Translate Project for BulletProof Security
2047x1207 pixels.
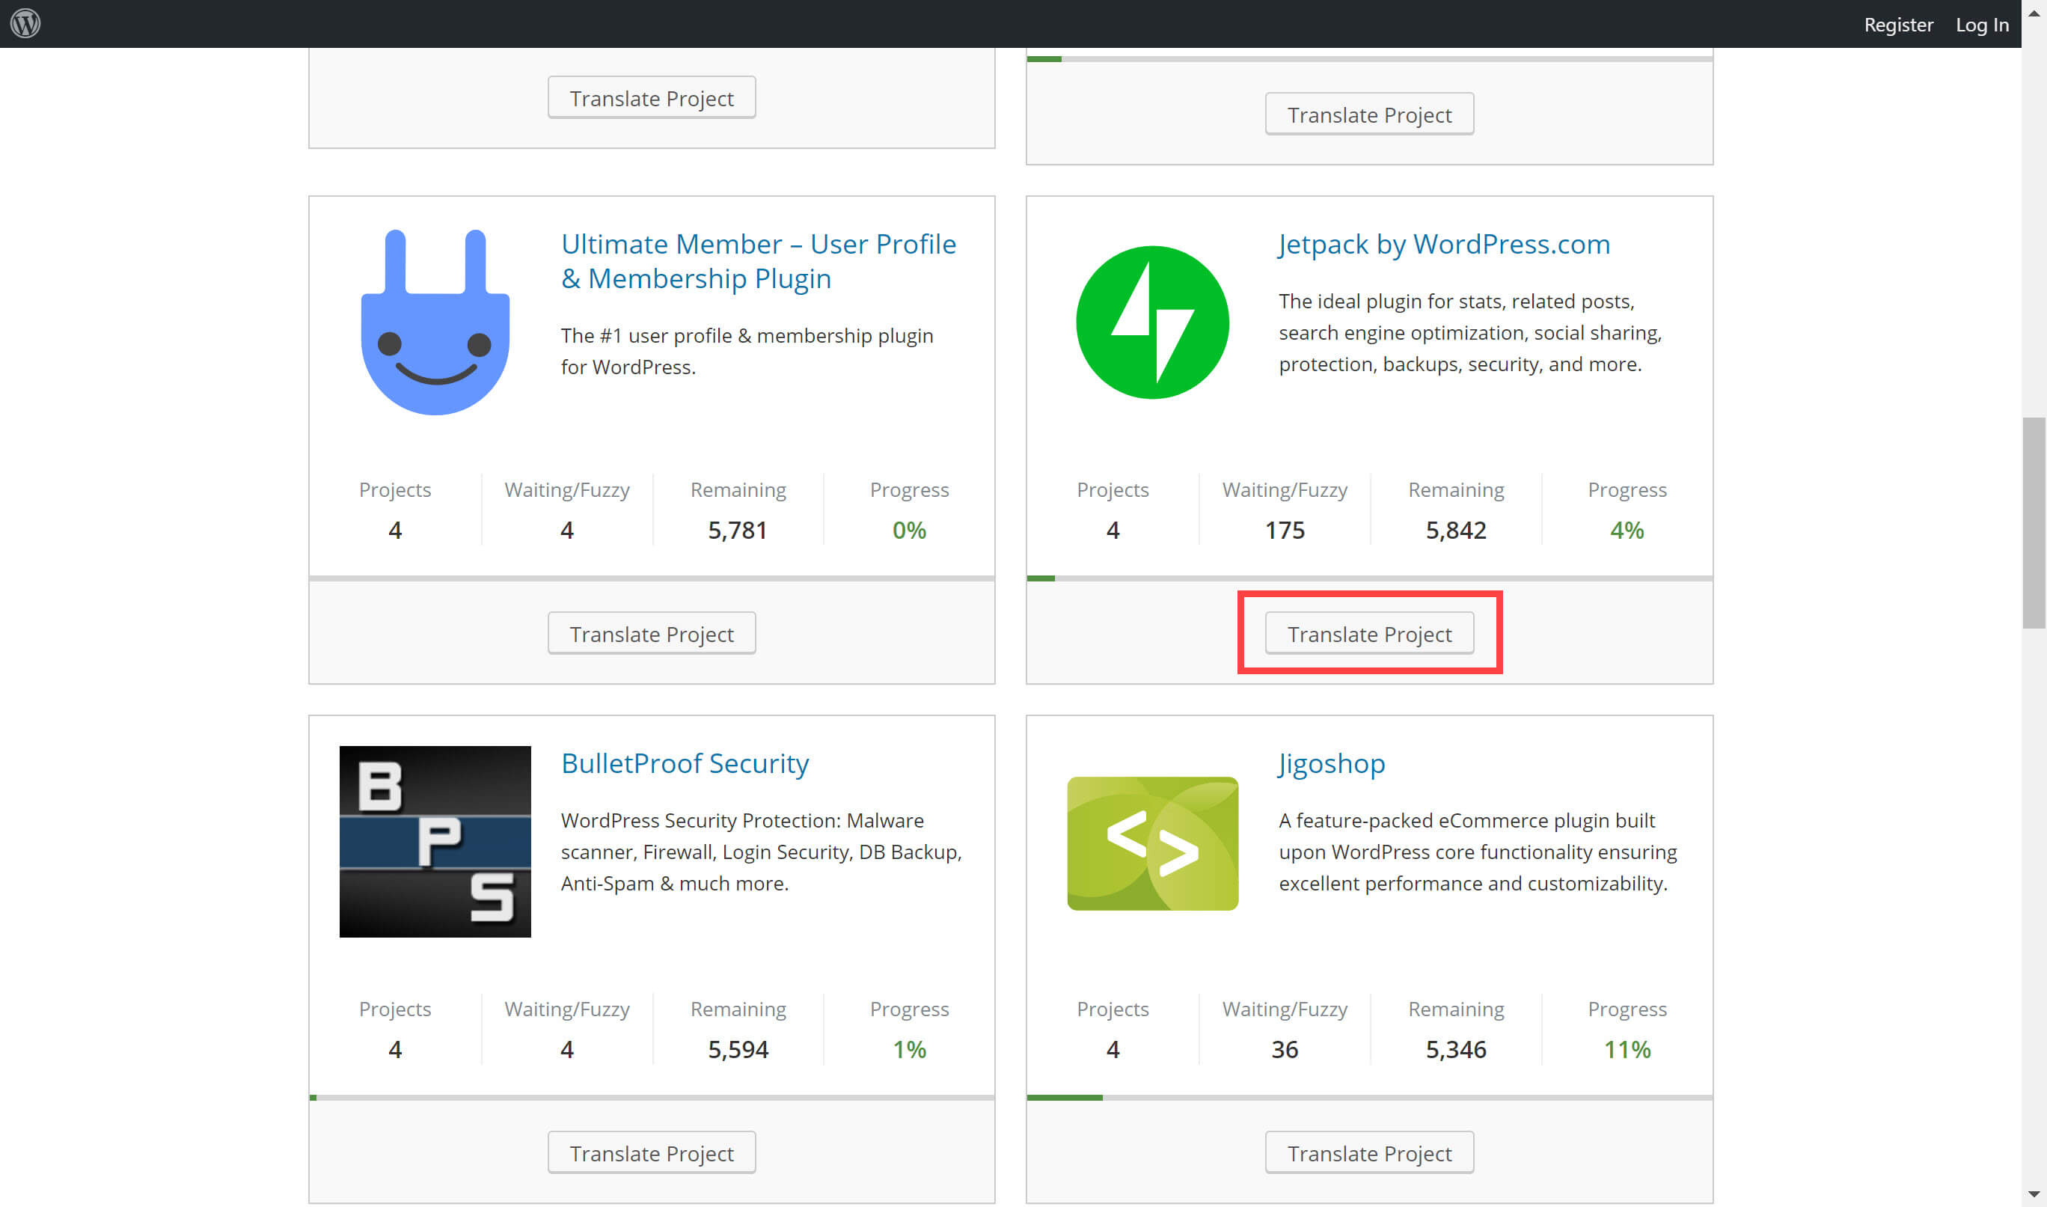[651, 1152]
